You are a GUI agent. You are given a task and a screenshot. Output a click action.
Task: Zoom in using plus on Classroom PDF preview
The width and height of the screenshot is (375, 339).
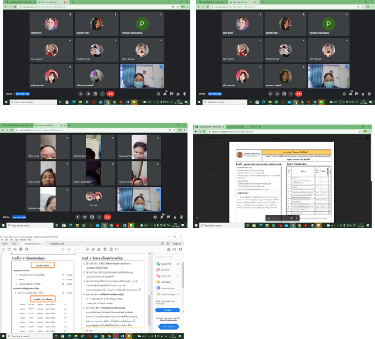coord(297,218)
